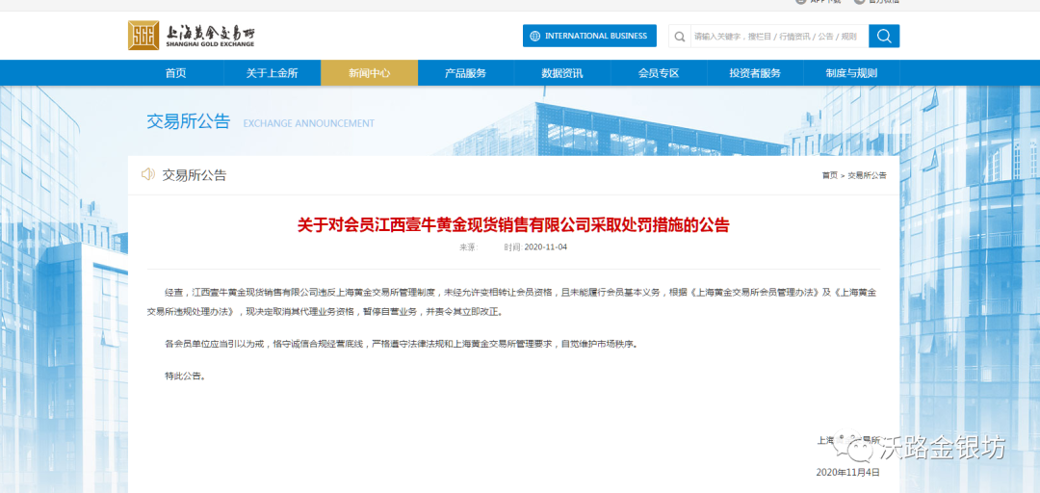Open the 产品服务 menu
The image size is (1040, 493).
coord(466,73)
